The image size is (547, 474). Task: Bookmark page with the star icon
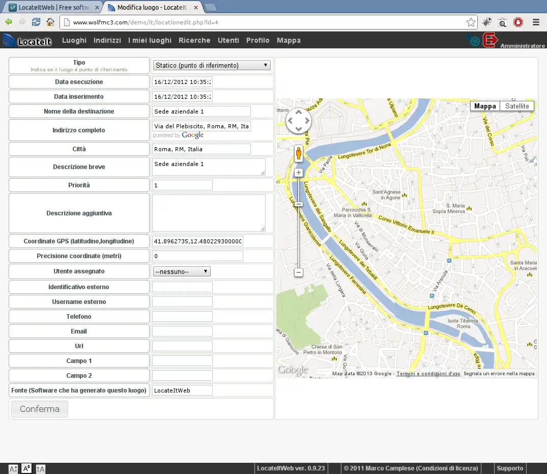[x=471, y=22]
